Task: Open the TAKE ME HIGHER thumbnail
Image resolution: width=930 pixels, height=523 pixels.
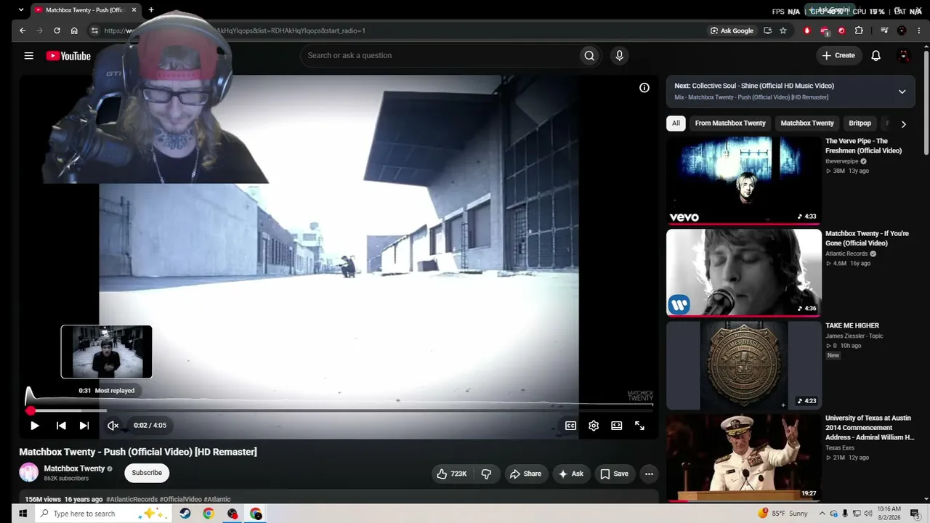Action: pyautogui.click(x=744, y=365)
